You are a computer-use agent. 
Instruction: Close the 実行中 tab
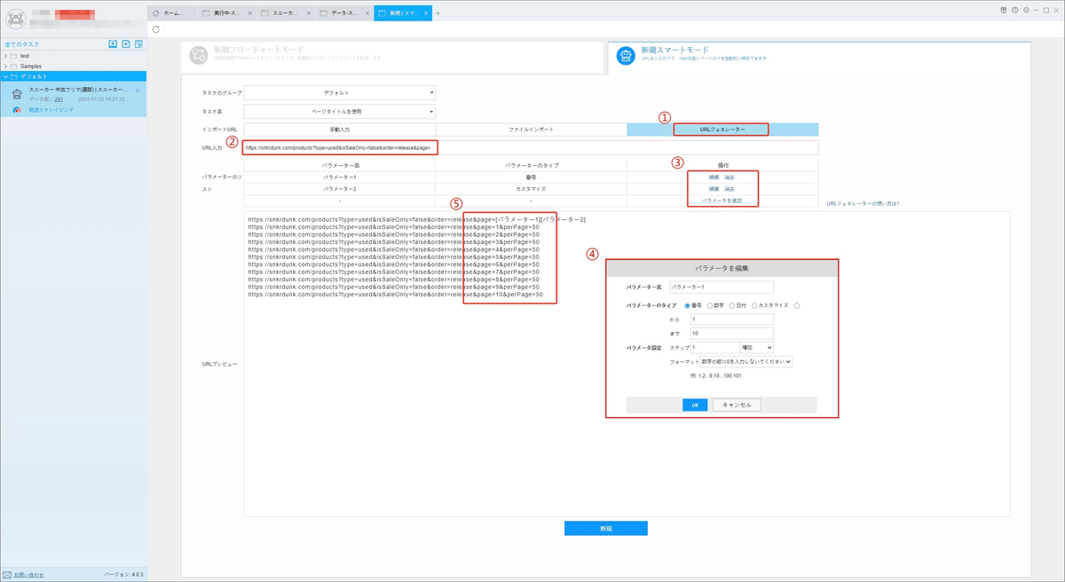pos(249,13)
